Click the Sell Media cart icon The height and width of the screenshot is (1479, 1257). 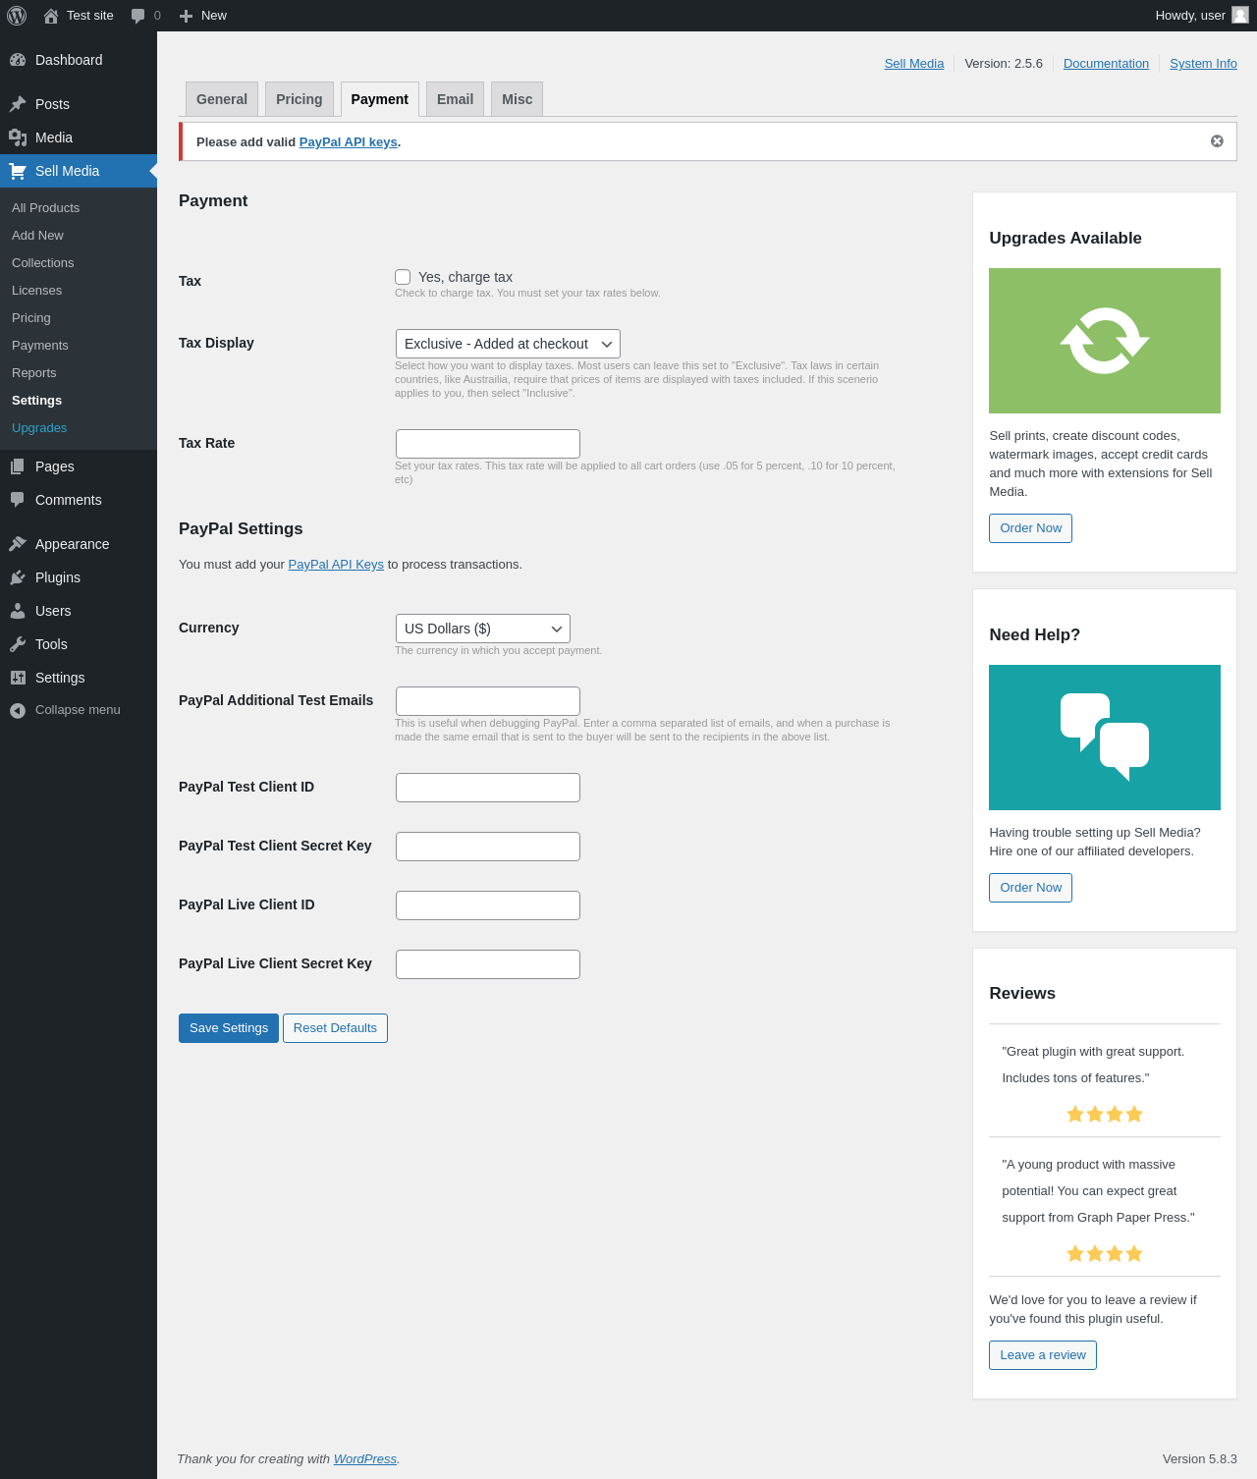tap(18, 171)
